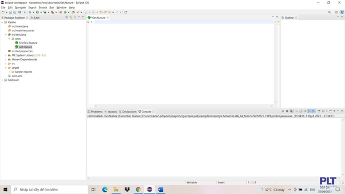Image resolution: width=345 pixels, height=194 pixels.
Task: Click the Remove Launch X icon in Console
Action: tap(287, 111)
